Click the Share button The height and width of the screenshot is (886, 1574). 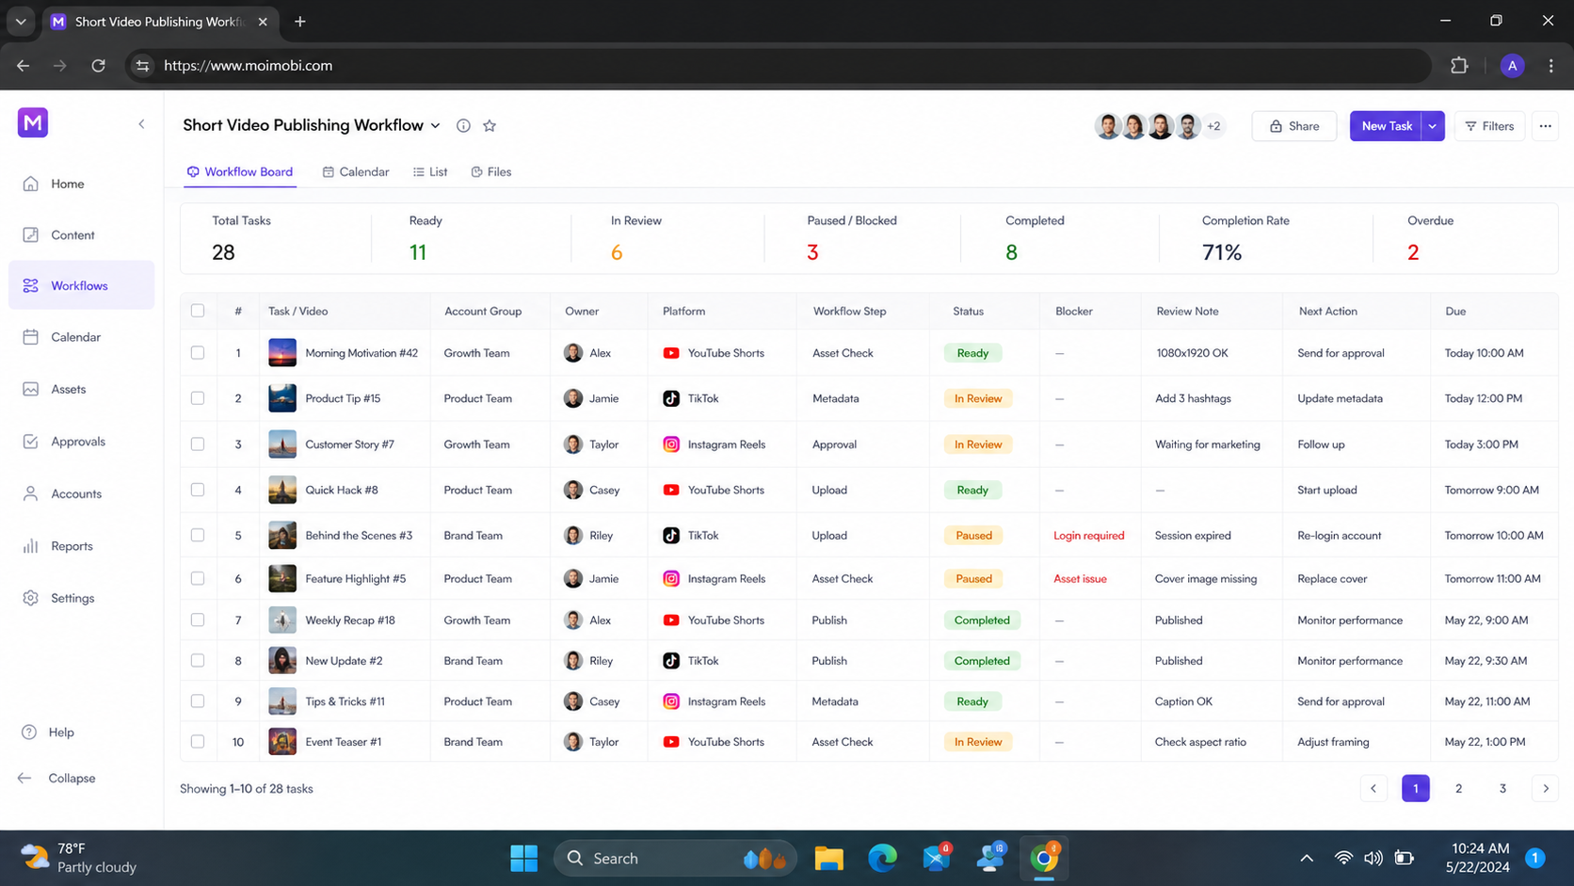(x=1294, y=126)
